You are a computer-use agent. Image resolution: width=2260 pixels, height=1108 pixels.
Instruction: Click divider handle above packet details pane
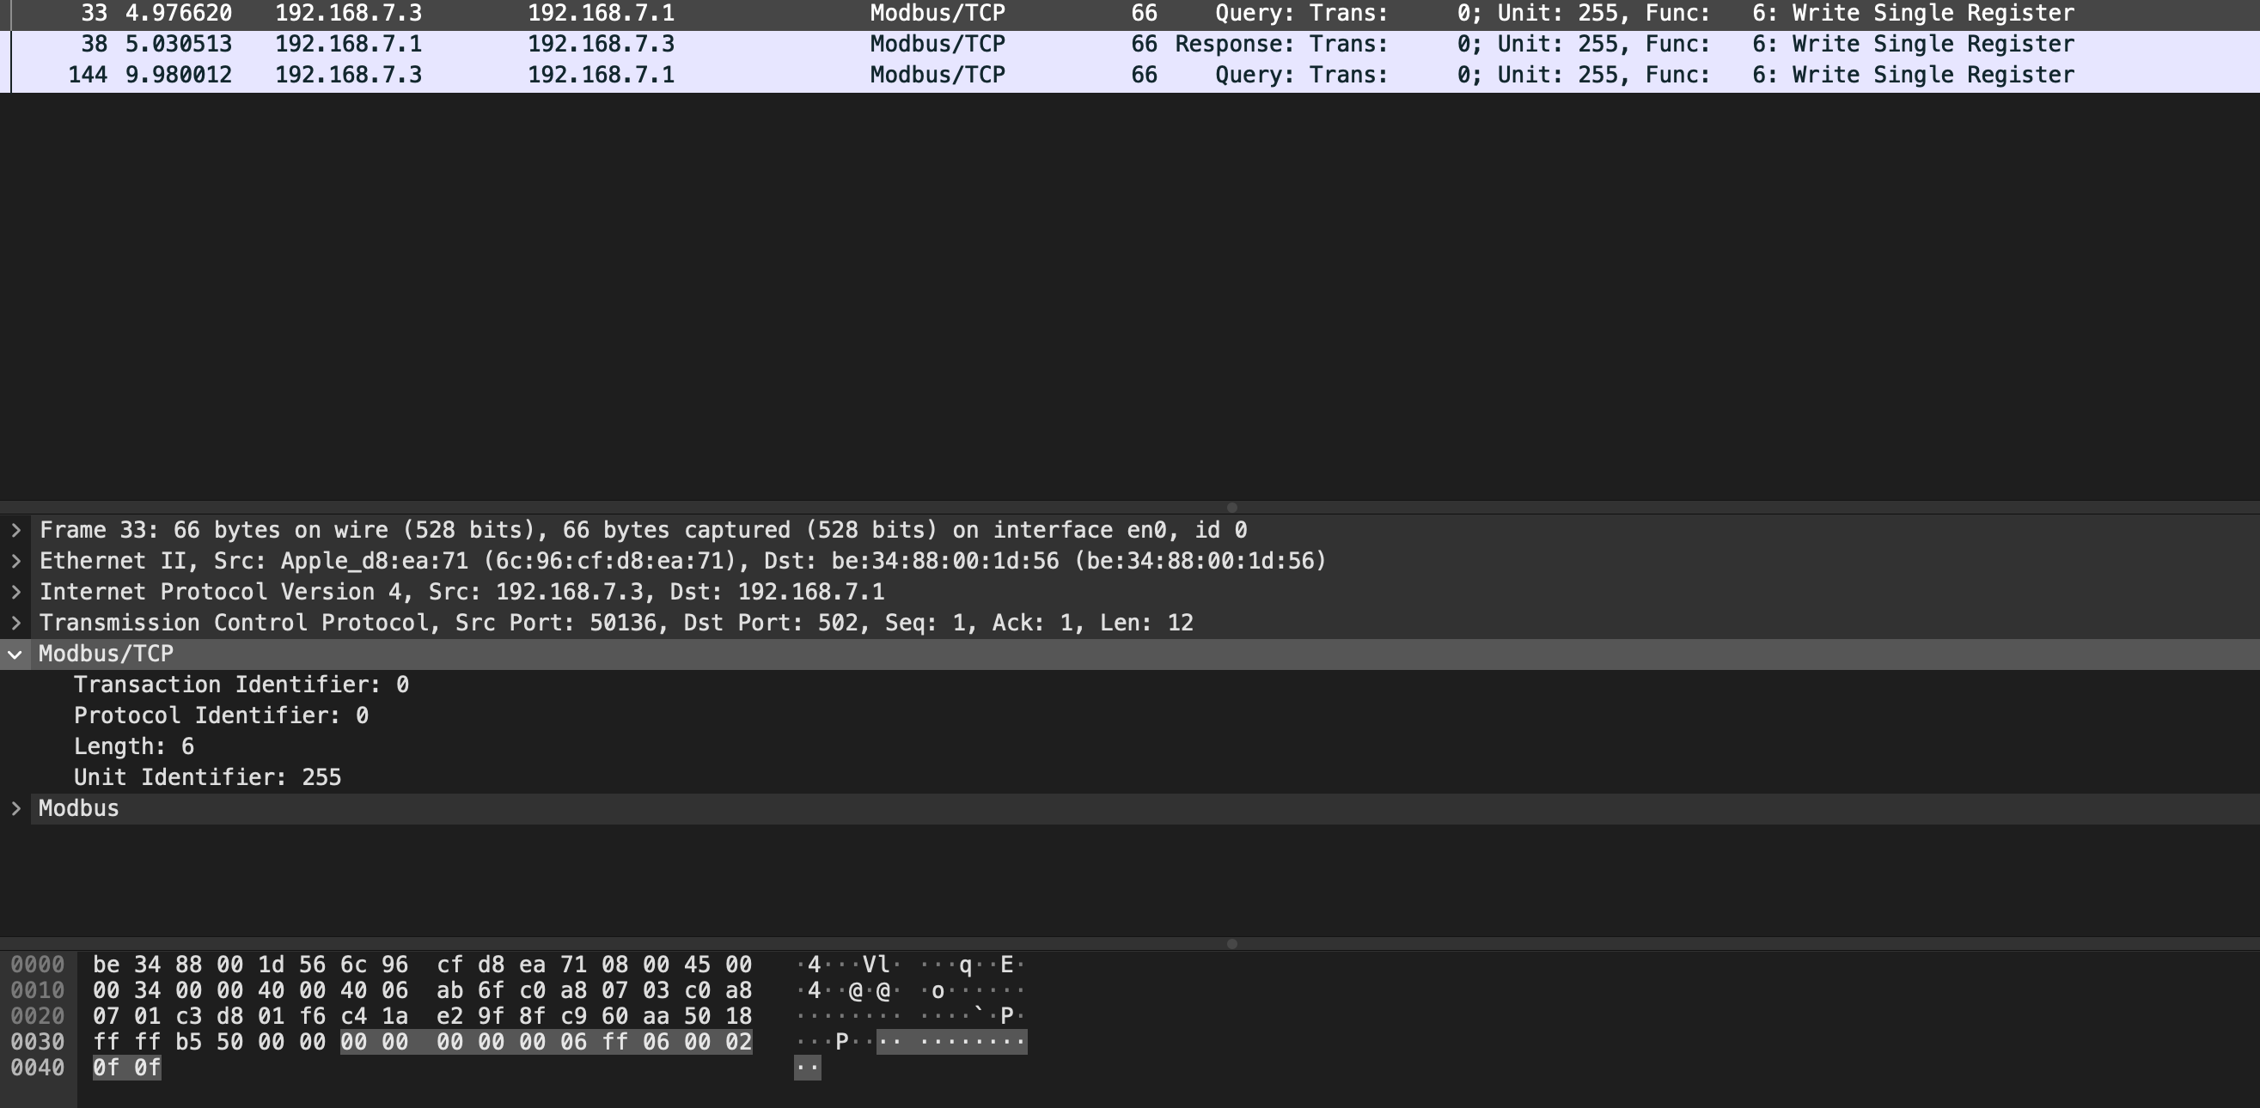[x=1231, y=508]
